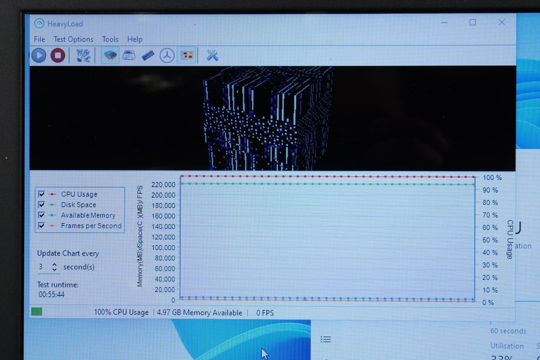This screenshot has height=360, width=540.
Task: Increase the chart update interval with up arrow
Action: coord(55,264)
